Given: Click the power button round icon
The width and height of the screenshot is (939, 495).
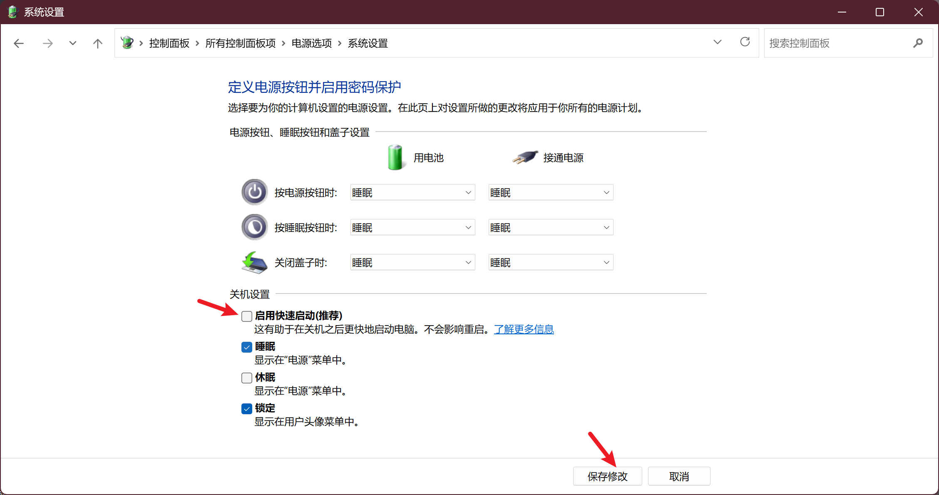Looking at the screenshot, I should click(x=254, y=192).
